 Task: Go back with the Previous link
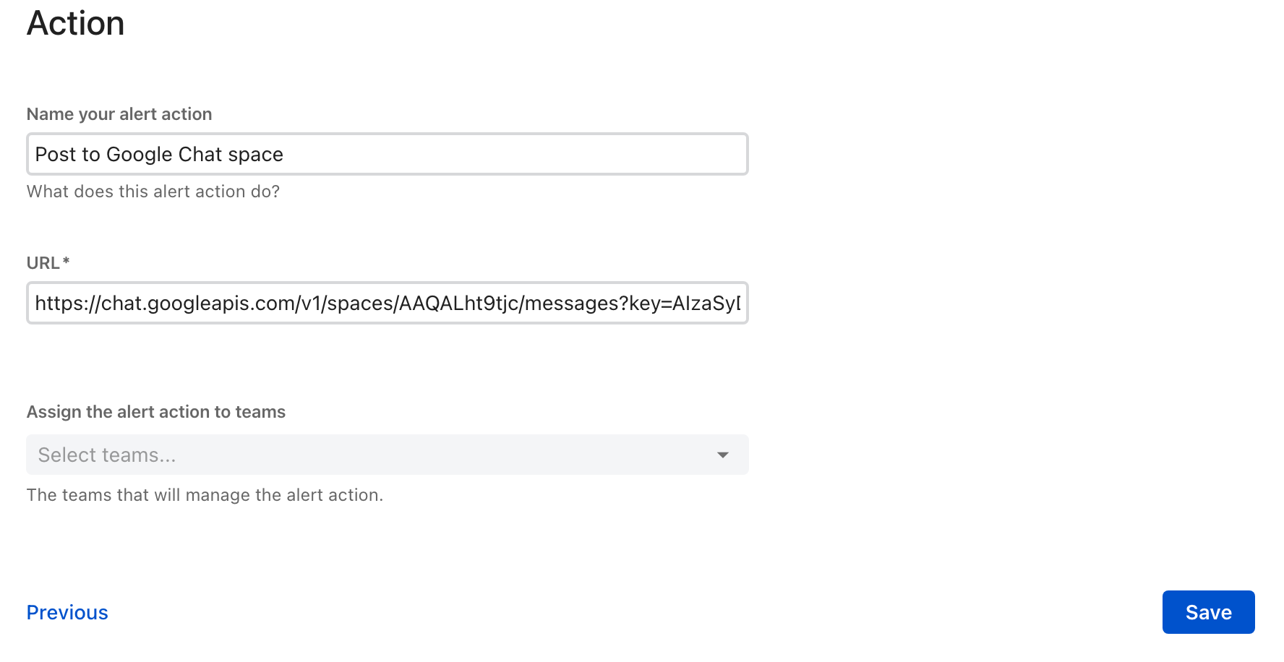[67, 612]
